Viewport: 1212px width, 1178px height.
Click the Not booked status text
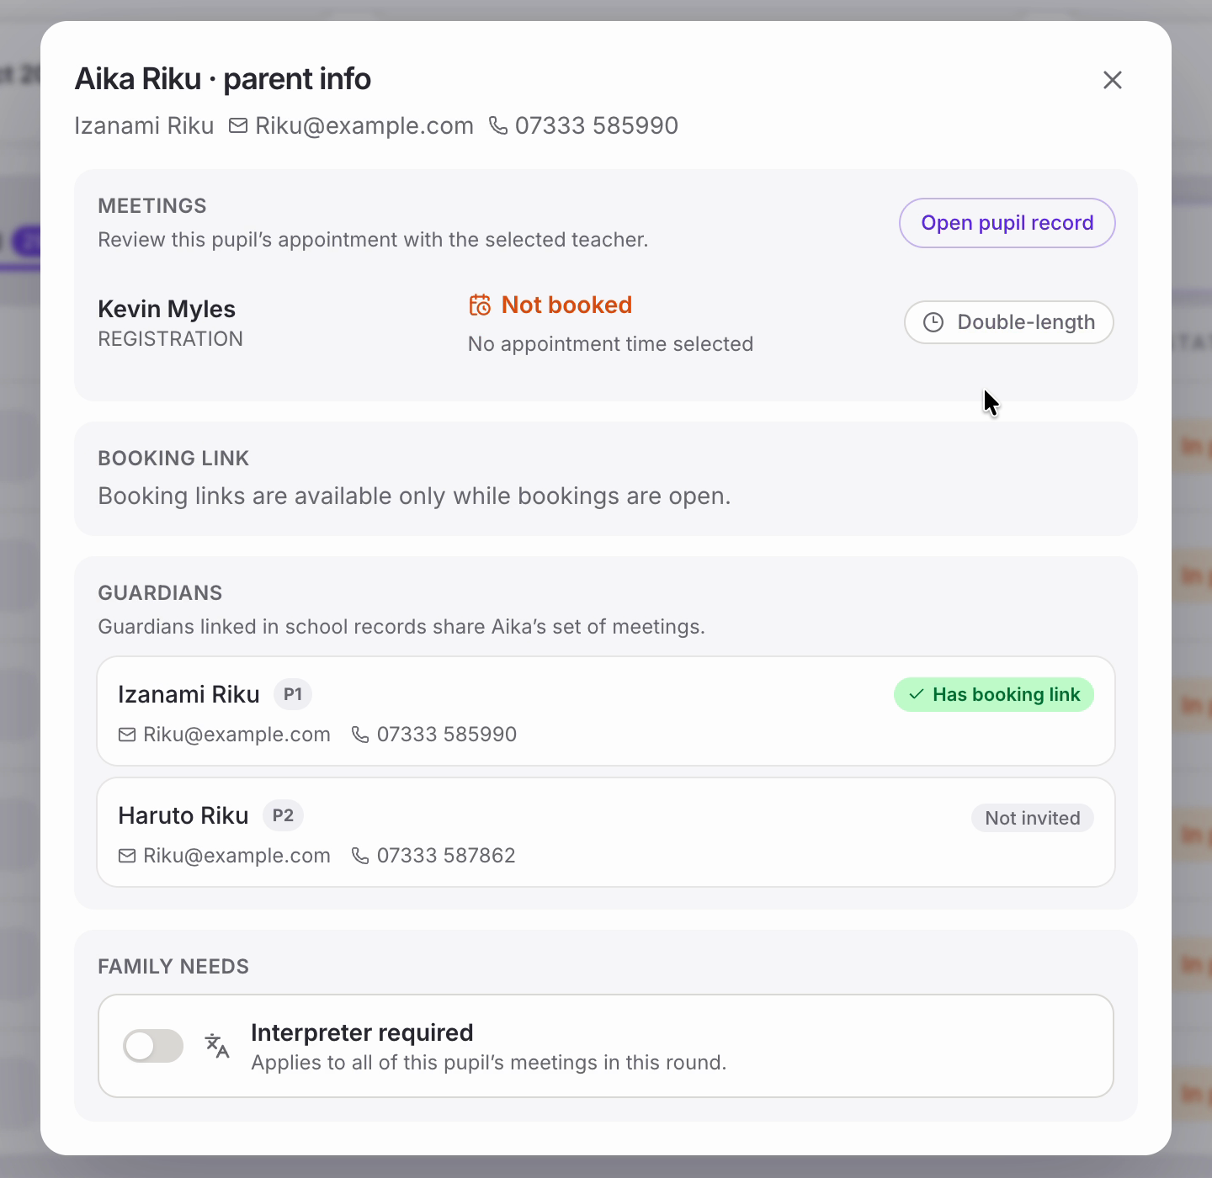566,305
